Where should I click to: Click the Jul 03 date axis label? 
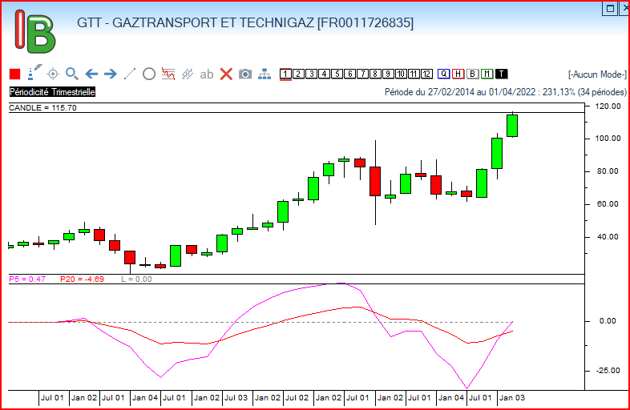tap(236, 398)
